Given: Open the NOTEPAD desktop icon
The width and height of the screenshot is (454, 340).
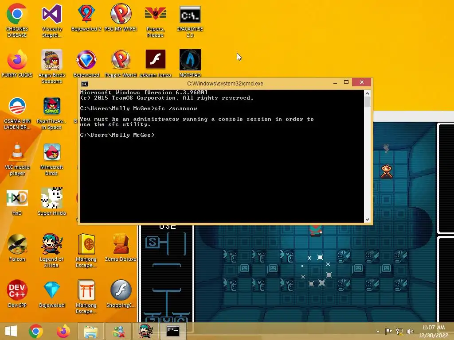Looking at the screenshot, I should [190, 63].
